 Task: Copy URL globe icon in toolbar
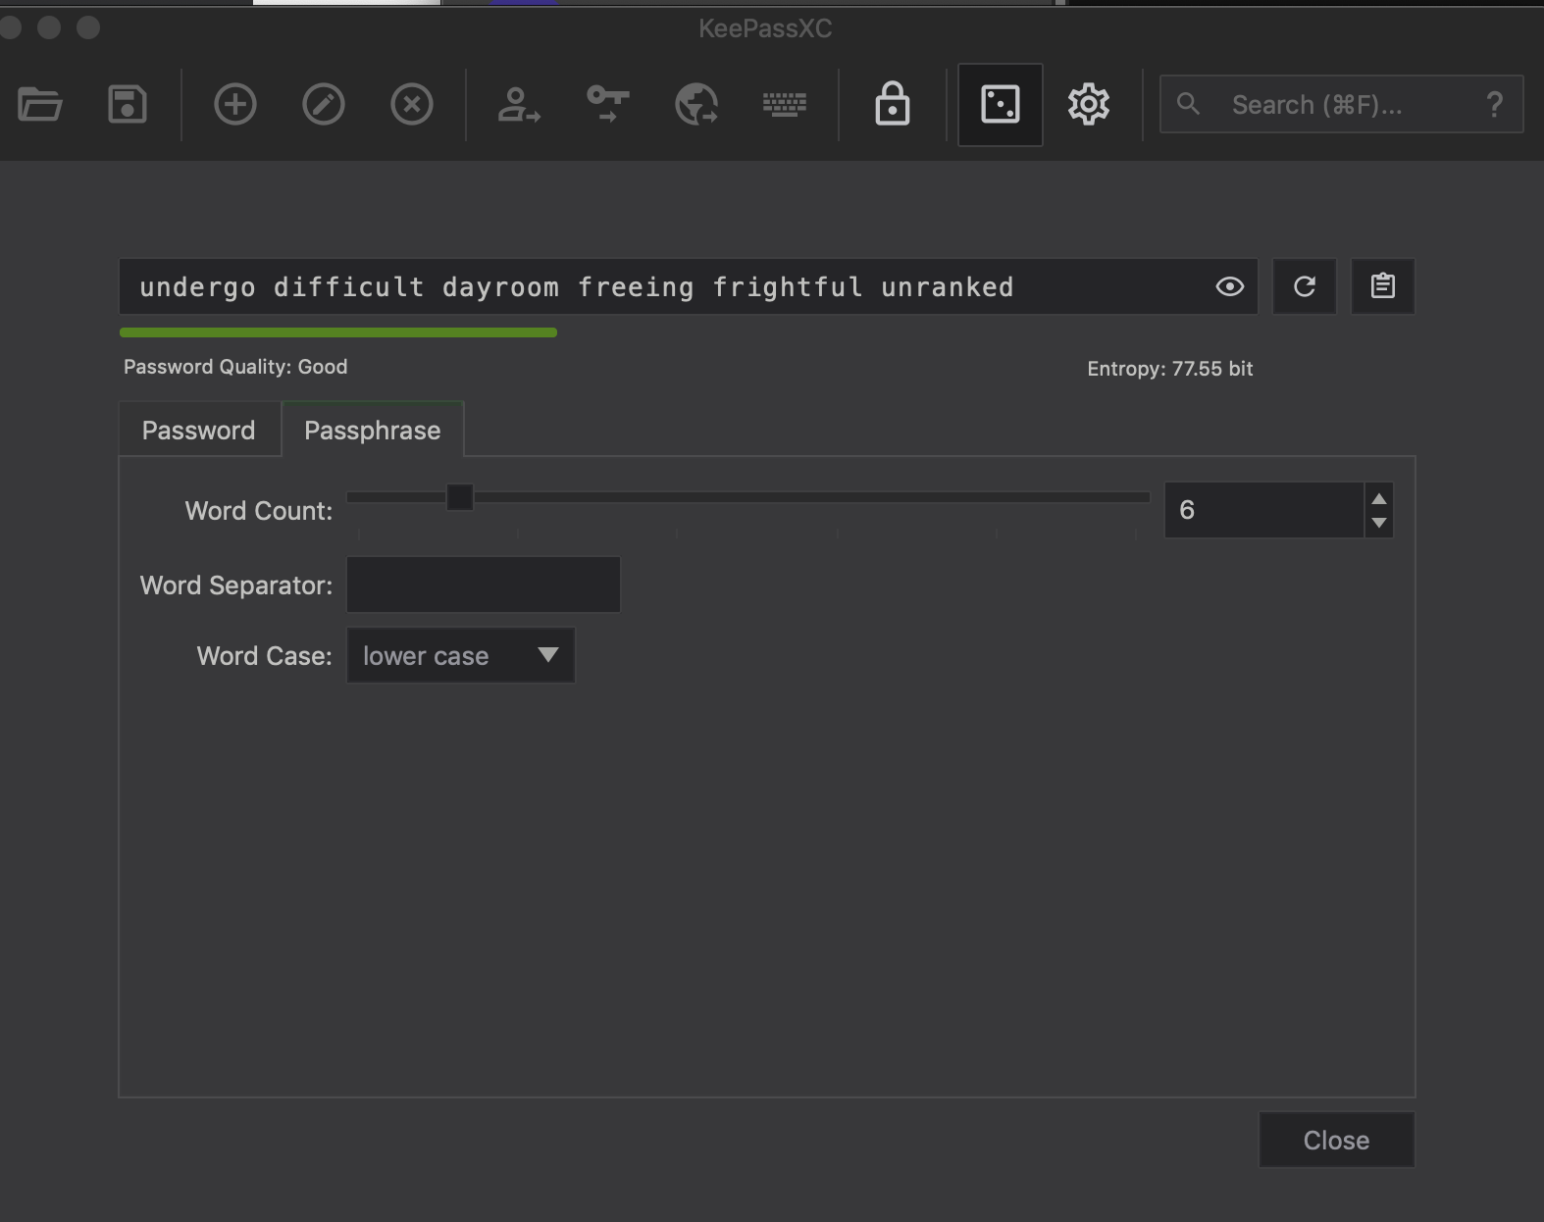pos(696,104)
